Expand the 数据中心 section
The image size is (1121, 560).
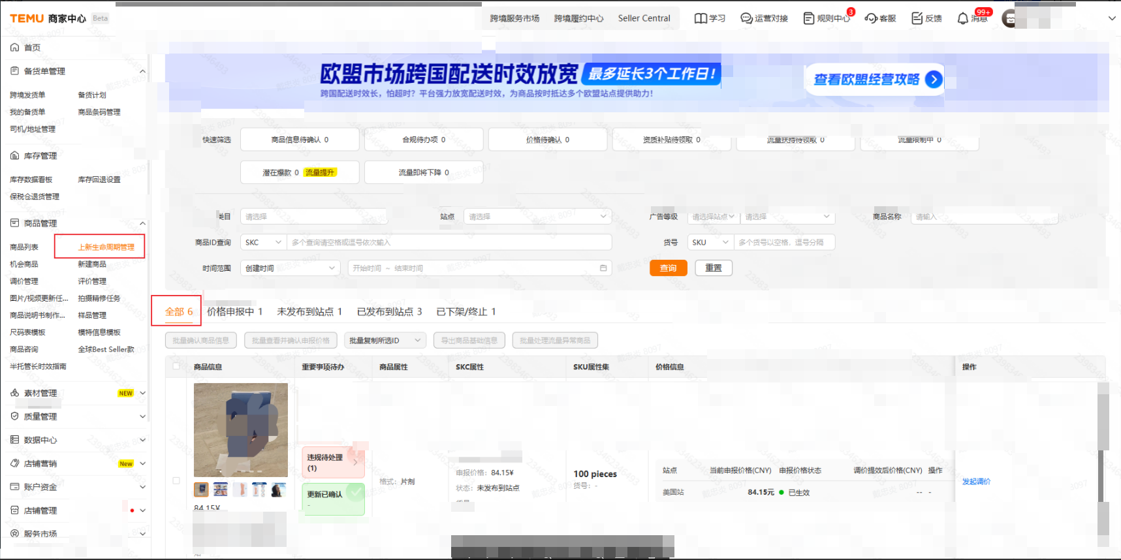(x=142, y=440)
